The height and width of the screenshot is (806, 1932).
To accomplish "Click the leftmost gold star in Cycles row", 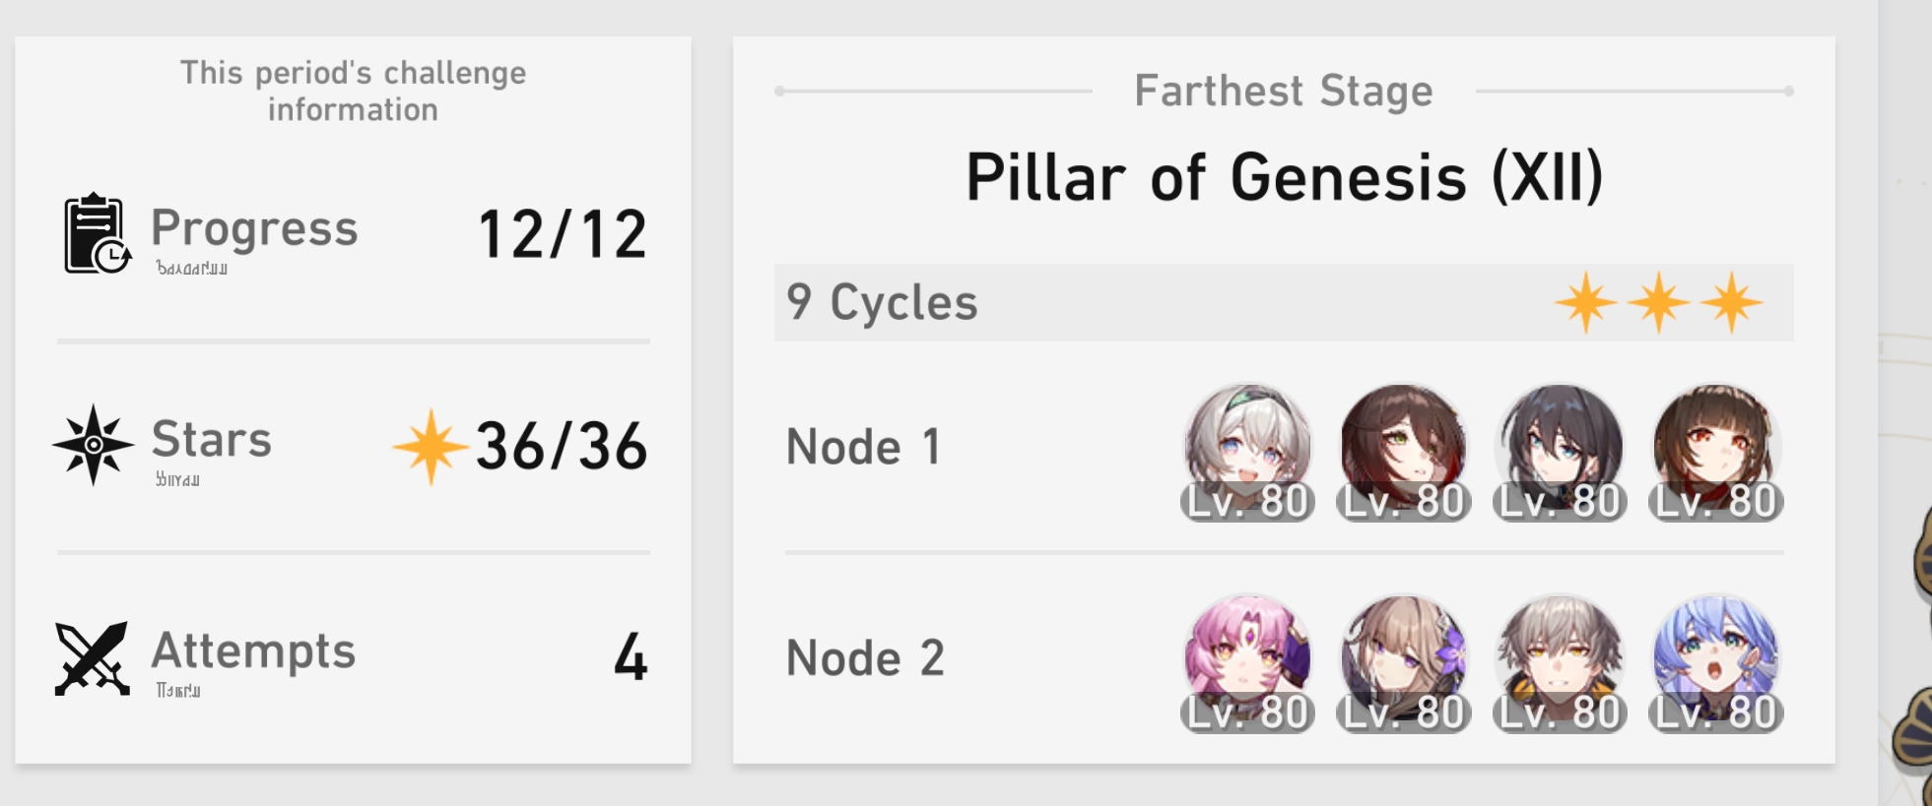I will click(1585, 302).
